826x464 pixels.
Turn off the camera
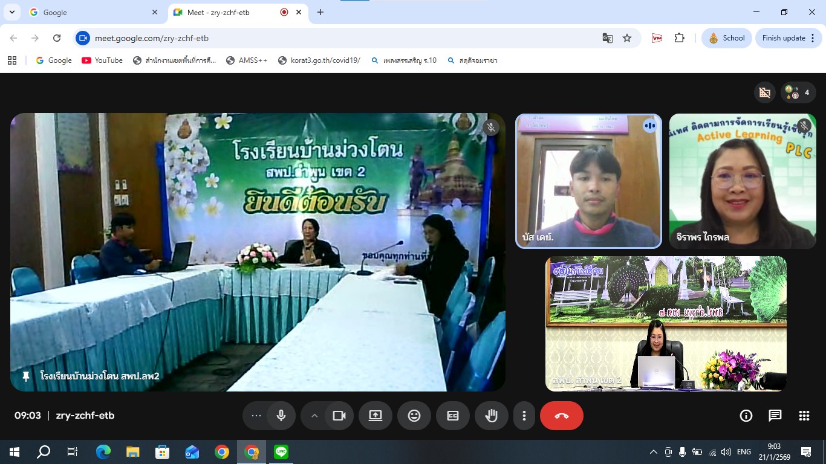[x=339, y=416]
